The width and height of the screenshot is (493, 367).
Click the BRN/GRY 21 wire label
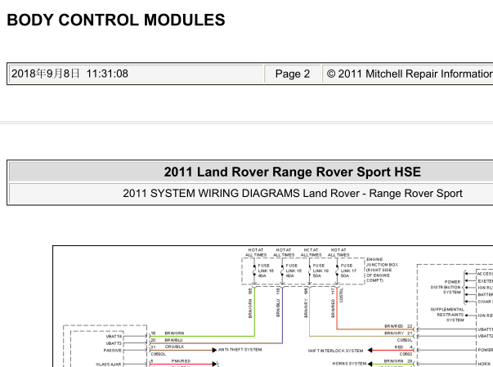398,333
